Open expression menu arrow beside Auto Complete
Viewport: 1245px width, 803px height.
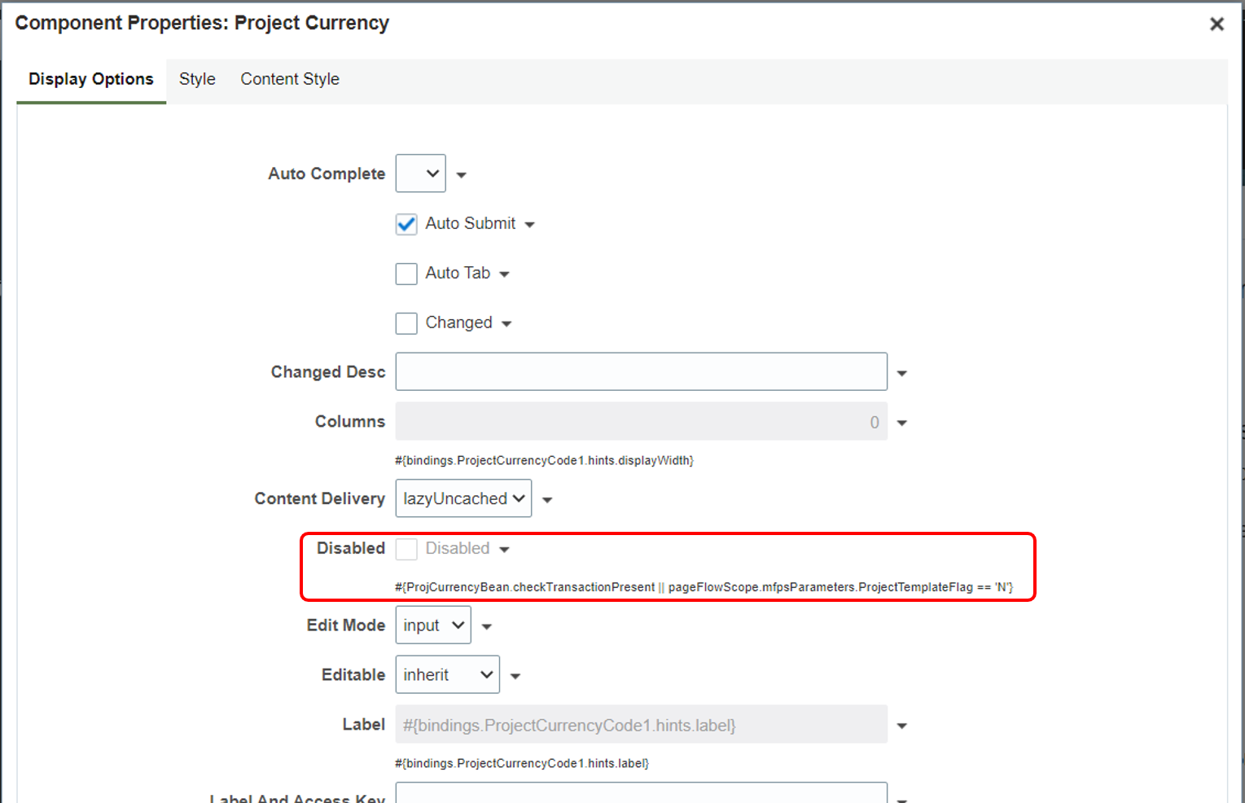coord(462,175)
